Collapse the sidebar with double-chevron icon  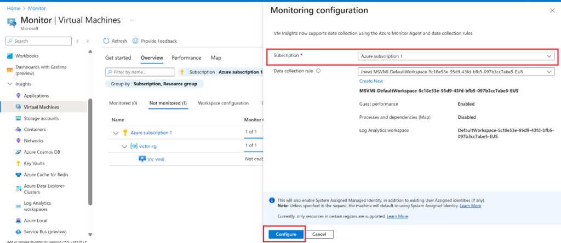(x=88, y=41)
